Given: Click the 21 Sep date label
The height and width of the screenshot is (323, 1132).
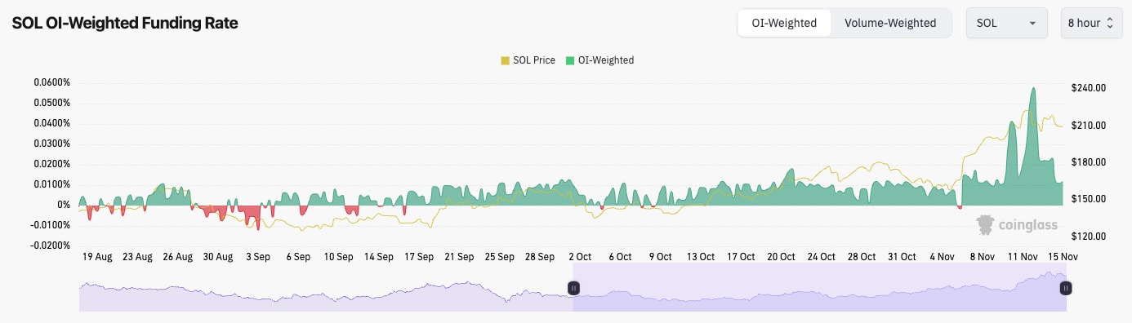Looking at the screenshot, I should pyautogui.click(x=459, y=257).
